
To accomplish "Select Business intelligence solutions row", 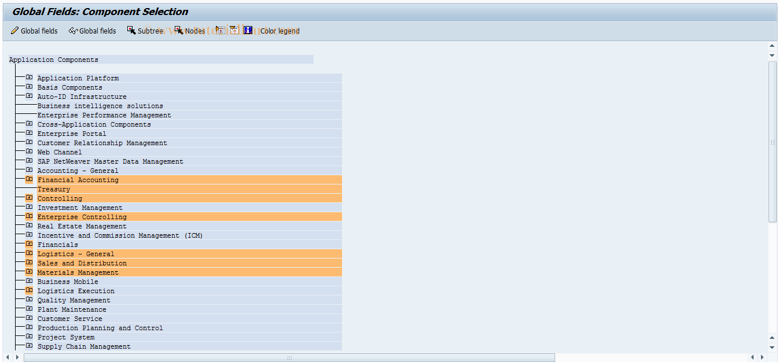I will point(189,106).
